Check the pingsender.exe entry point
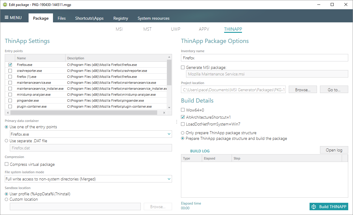The height and width of the screenshot is (215, 353). (x=10, y=100)
